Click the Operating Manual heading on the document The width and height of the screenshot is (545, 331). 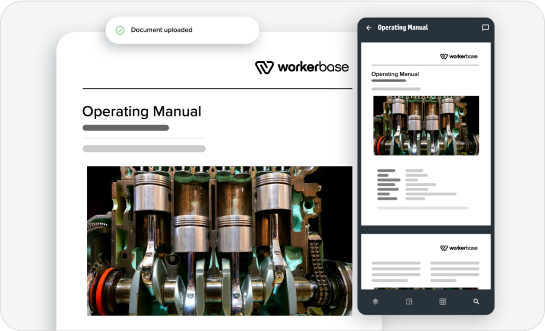[x=141, y=112]
